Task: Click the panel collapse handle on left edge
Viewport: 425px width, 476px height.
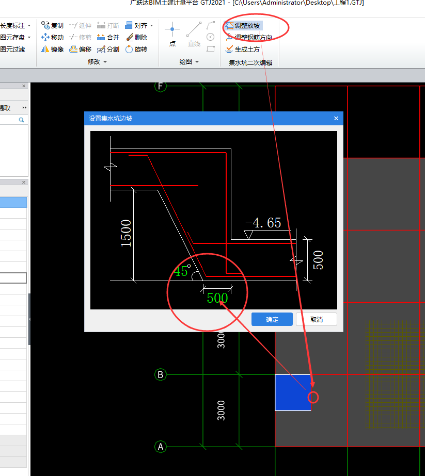Action: 29,319
